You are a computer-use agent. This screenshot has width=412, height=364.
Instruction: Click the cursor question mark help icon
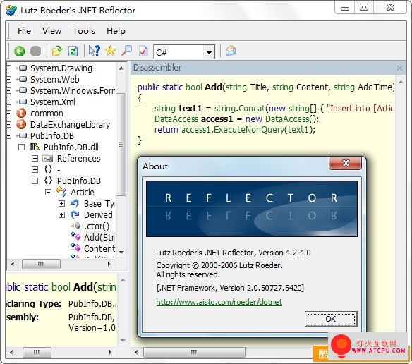point(94,51)
